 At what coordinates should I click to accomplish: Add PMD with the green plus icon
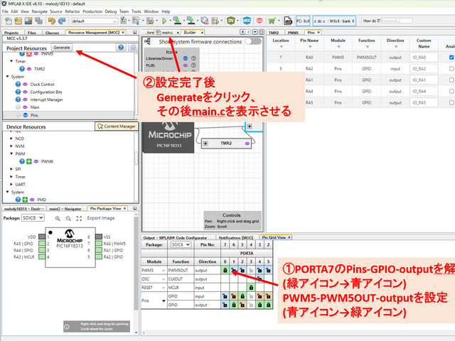(x=26, y=200)
